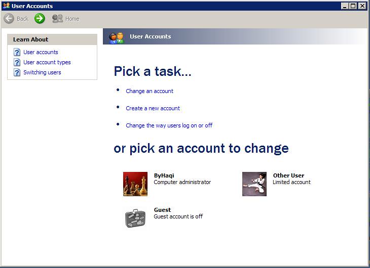Click Create a new account link
This screenshot has height=268, width=370.
point(153,108)
